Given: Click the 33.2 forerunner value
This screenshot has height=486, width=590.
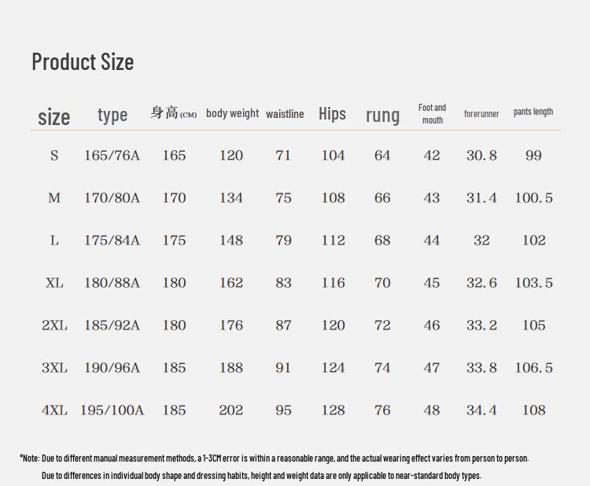Looking at the screenshot, I should point(481,326).
